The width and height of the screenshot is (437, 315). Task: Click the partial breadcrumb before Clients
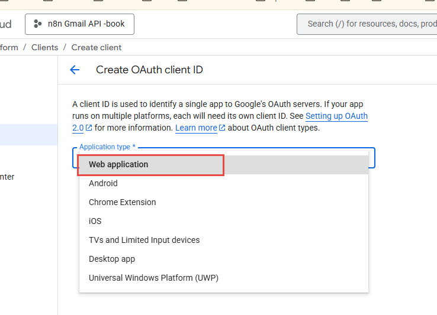(9, 47)
